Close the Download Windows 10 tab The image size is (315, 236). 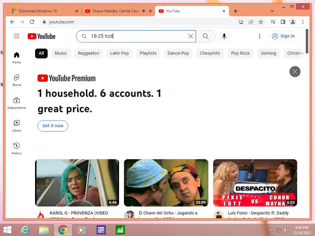tap(77, 11)
